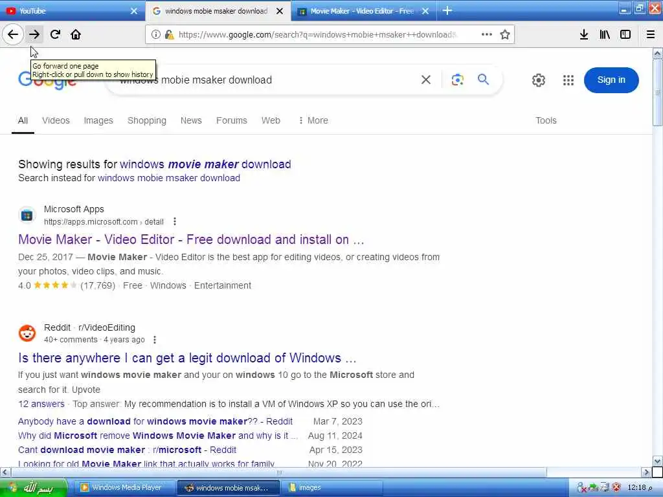663x497 pixels.
Task: Select the Images search filter
Action: coord(98,120)
